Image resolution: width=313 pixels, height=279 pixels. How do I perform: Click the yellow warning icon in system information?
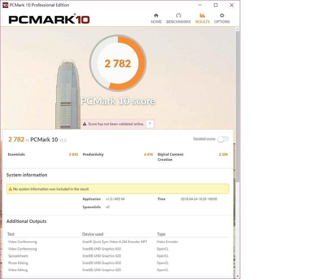click(x=10, y=189)
